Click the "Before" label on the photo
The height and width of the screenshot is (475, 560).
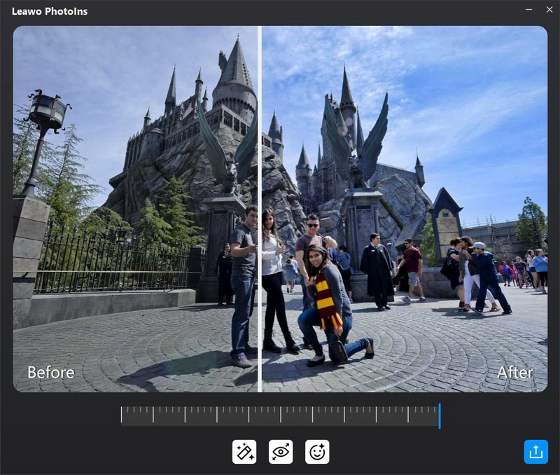pos(50,372)
